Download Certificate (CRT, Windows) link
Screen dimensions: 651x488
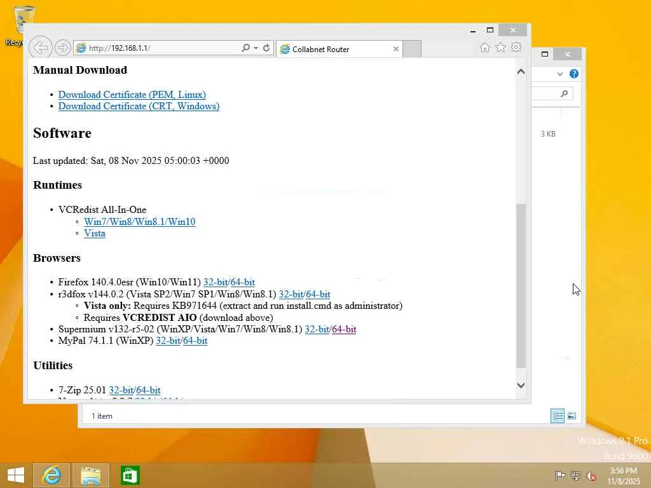coord(139,106)
